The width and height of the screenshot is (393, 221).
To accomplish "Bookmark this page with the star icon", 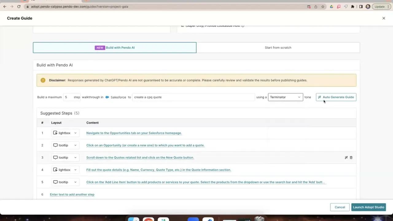I will click(x=323, y=6).
